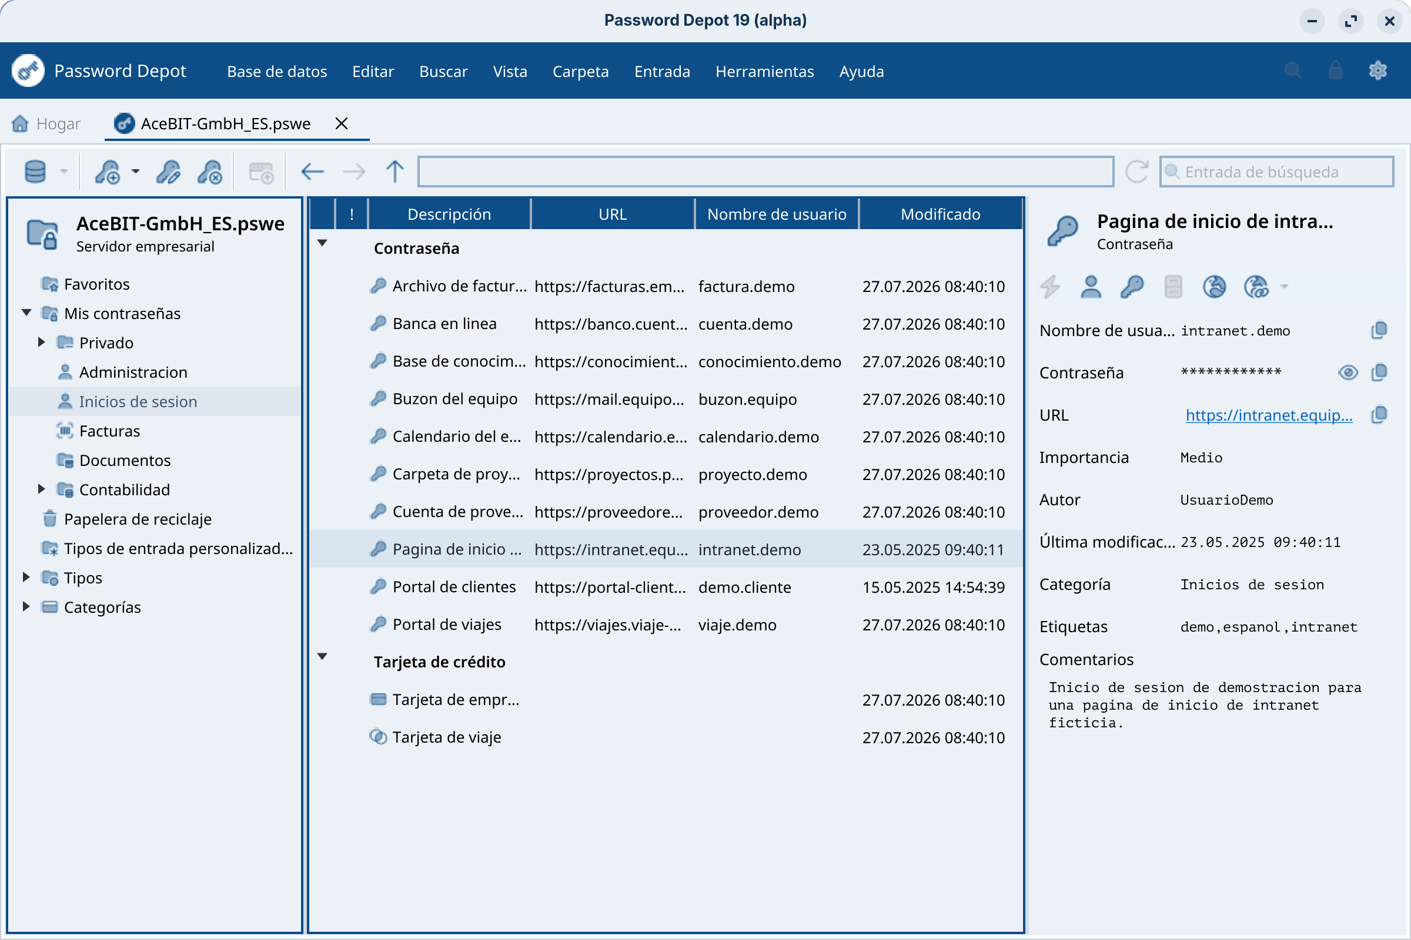The width and height of the screenshot is (1411, 940).
Task: Collapse the Contraseña group
Action: point(322,243)
